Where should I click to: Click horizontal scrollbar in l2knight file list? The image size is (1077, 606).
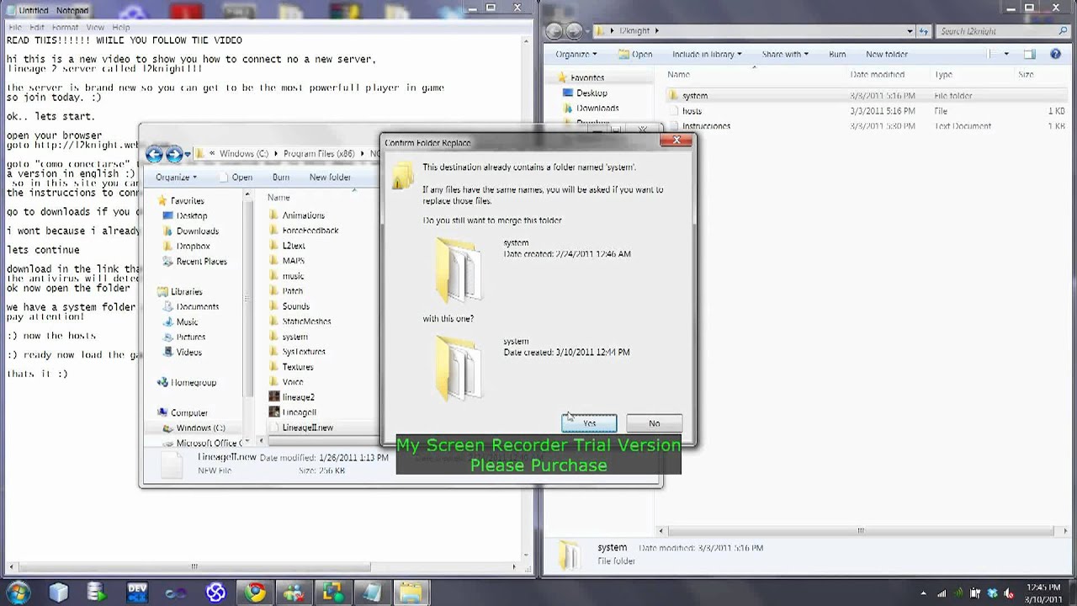click(860, 530)
